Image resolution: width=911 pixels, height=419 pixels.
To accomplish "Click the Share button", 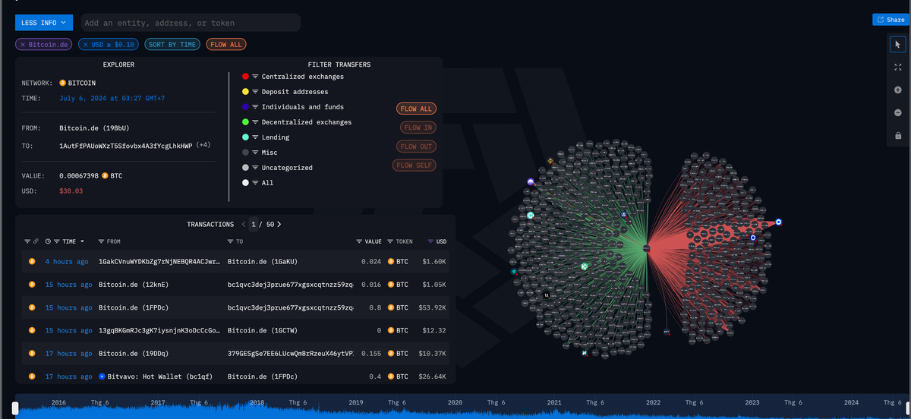I will pos(892,20).
